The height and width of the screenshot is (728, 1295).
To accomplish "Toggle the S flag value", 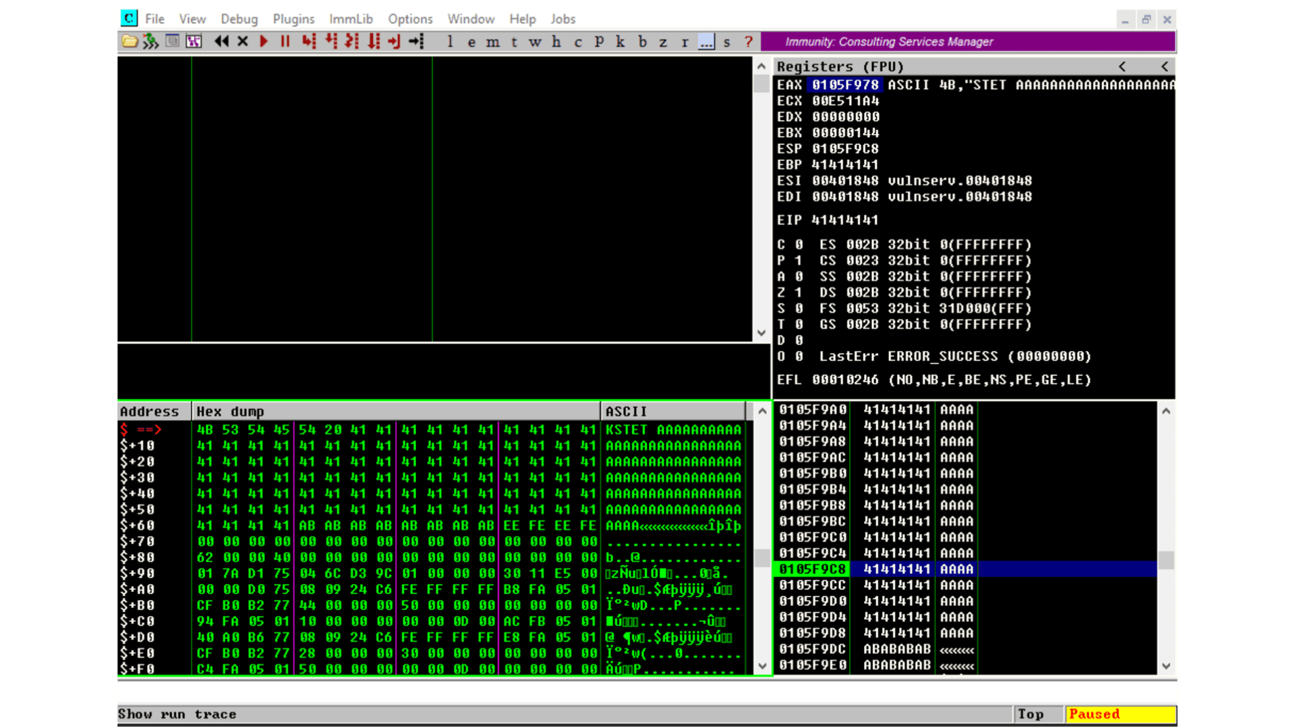I will pos(799,309).
